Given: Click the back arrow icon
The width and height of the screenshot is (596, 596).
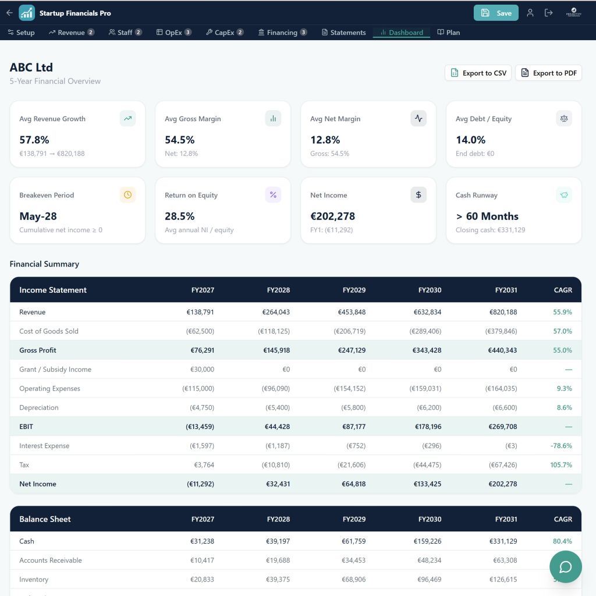Looking at the screenshot, I should point(9,13).
